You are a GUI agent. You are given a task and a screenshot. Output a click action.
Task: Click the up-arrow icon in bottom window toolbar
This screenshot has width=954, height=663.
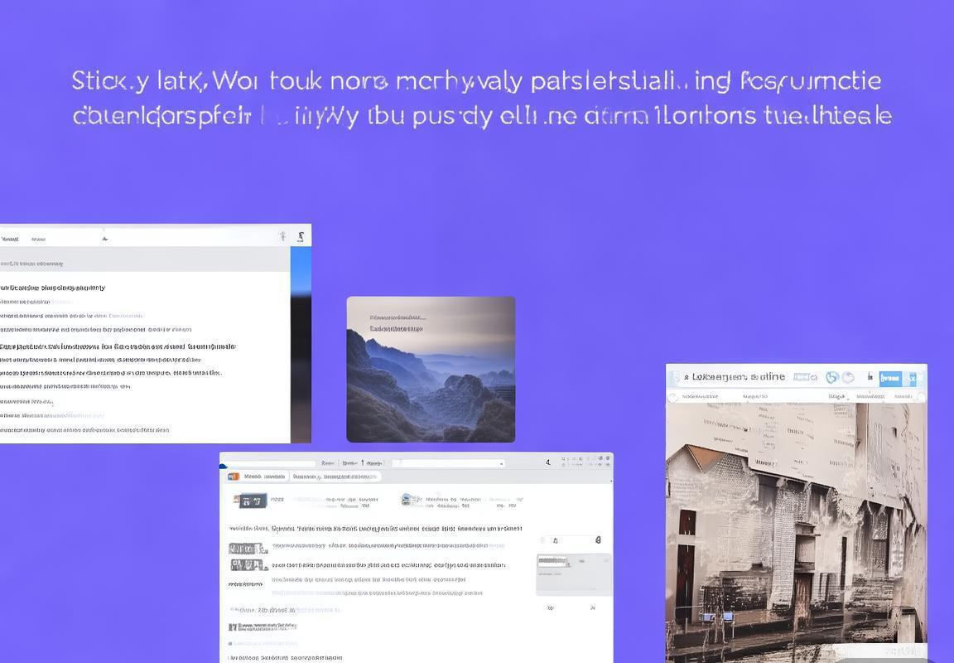point(363,463)
